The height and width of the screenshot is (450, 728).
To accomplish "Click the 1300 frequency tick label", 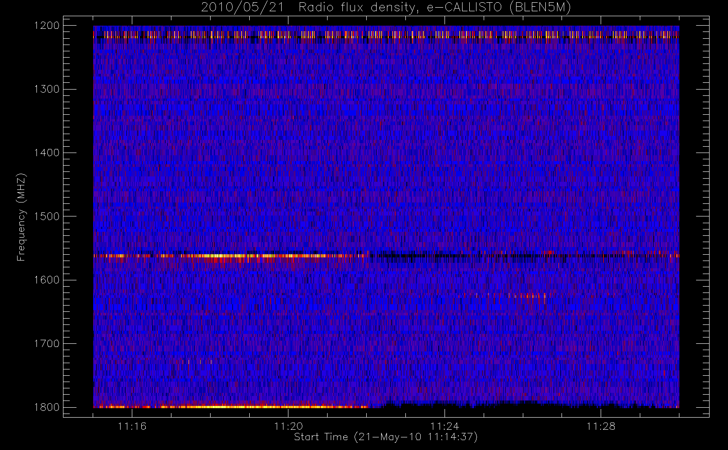I will 47,89.
